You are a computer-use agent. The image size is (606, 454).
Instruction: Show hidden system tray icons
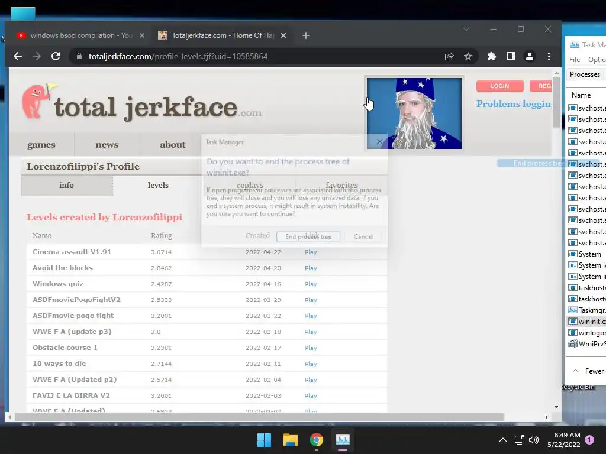click(x=503, y=440)
